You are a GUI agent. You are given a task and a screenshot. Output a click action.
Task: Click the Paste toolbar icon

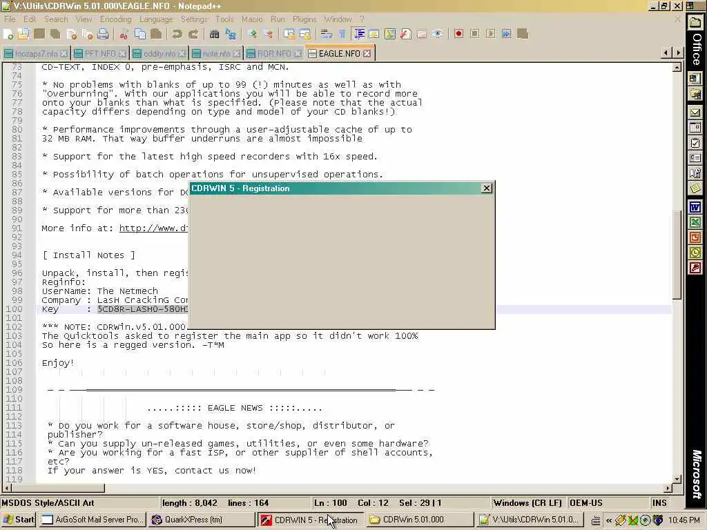(x=156, y=35)
